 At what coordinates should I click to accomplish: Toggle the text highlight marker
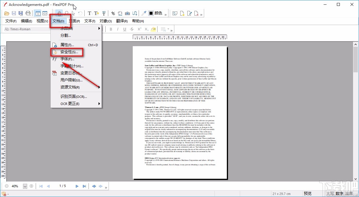[153, 29]
